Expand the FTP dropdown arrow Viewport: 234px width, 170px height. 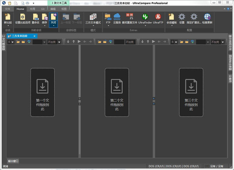click(x=108, y=26)
